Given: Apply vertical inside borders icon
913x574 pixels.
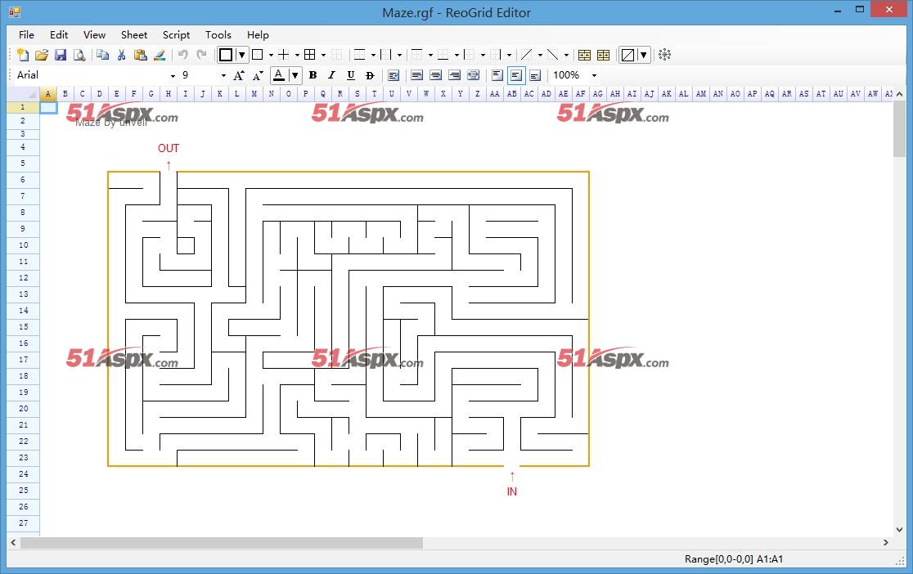Looking at the screenshot, I should 385,55.
